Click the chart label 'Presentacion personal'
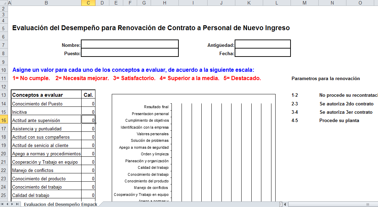 tap(150, 114)
